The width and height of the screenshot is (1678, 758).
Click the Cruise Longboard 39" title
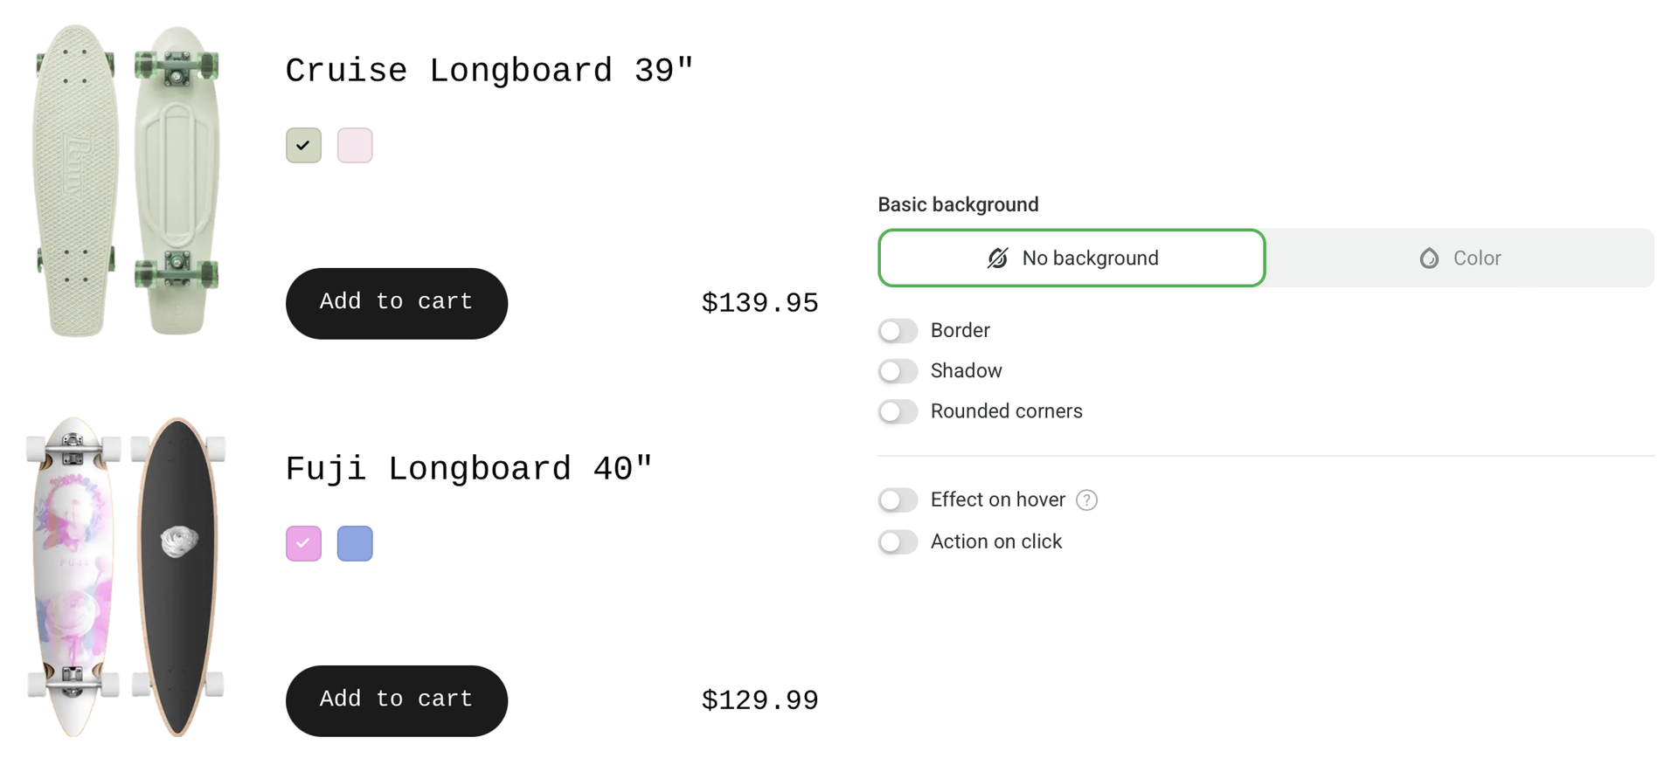(x=489, y=71)
